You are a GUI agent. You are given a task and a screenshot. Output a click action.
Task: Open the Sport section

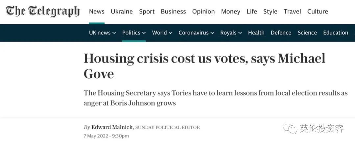(147, 12)
